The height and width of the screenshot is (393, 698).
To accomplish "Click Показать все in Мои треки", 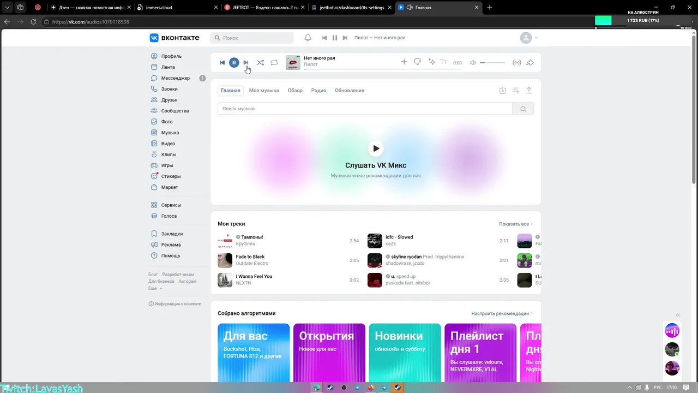I will point(515,224).
